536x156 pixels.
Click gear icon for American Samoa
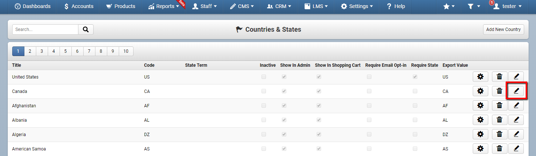[480, 149]
